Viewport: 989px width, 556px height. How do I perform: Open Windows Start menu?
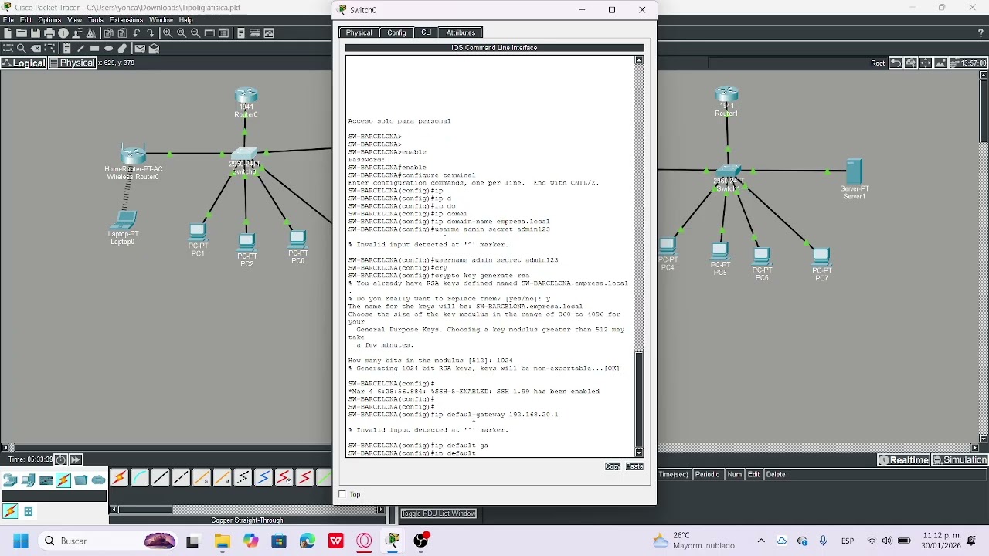point(20,541)
